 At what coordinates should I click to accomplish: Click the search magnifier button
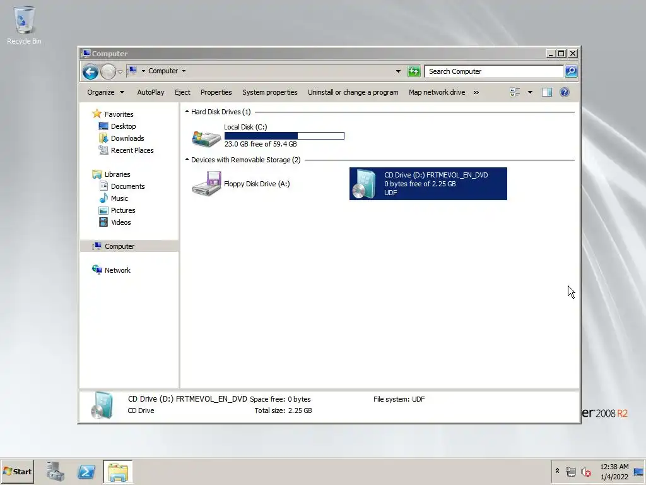570,71
